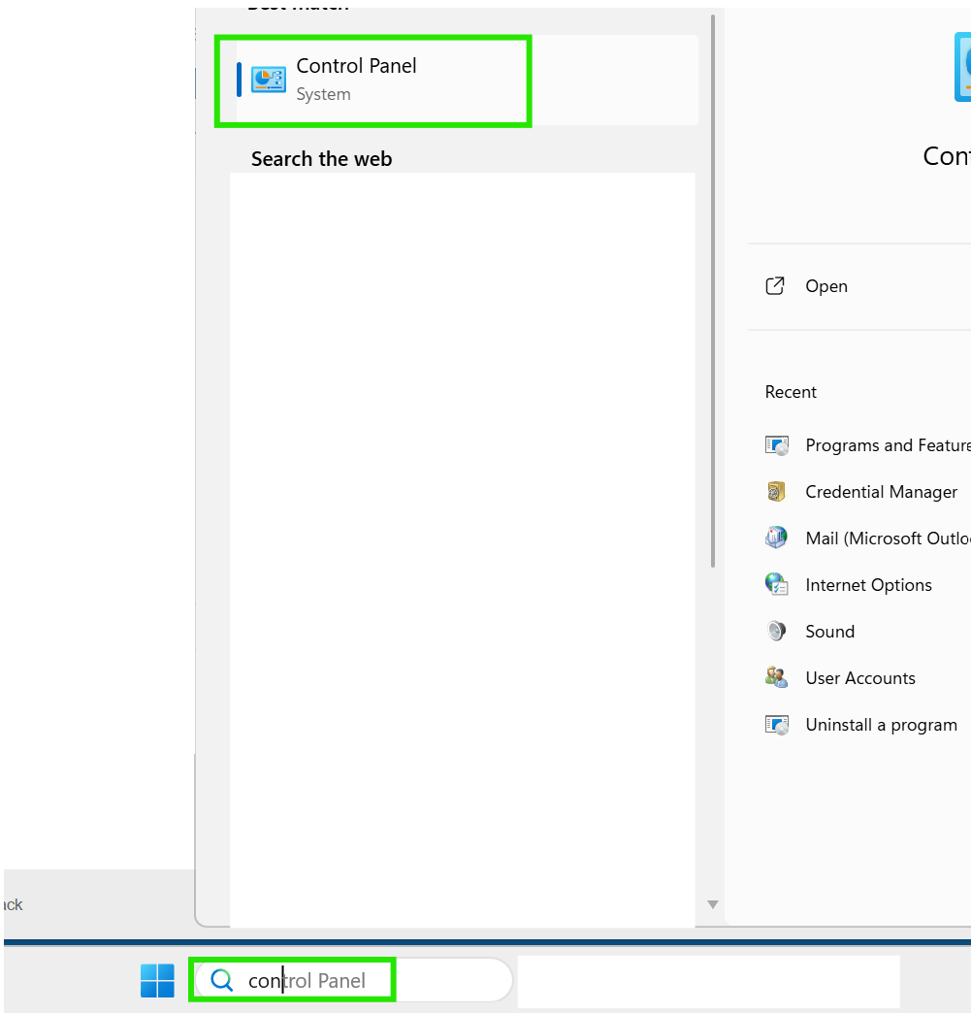Screen dimensions: 971x1013
Task: Click into the taskbar search text field
Action: coord(353,980)
